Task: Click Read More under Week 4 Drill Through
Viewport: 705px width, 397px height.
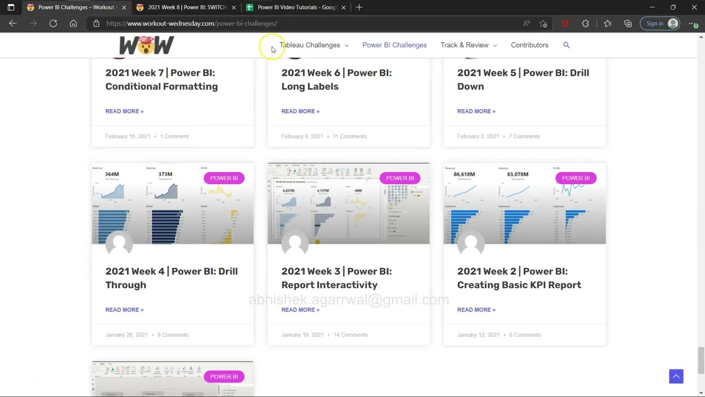Action: click(x=124, y=310)
